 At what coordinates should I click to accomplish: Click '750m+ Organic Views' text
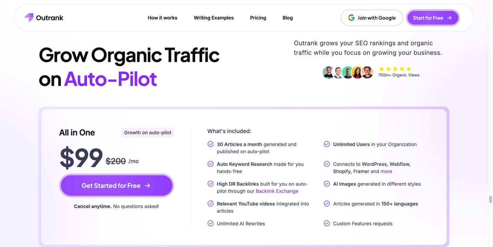[399, 75]
